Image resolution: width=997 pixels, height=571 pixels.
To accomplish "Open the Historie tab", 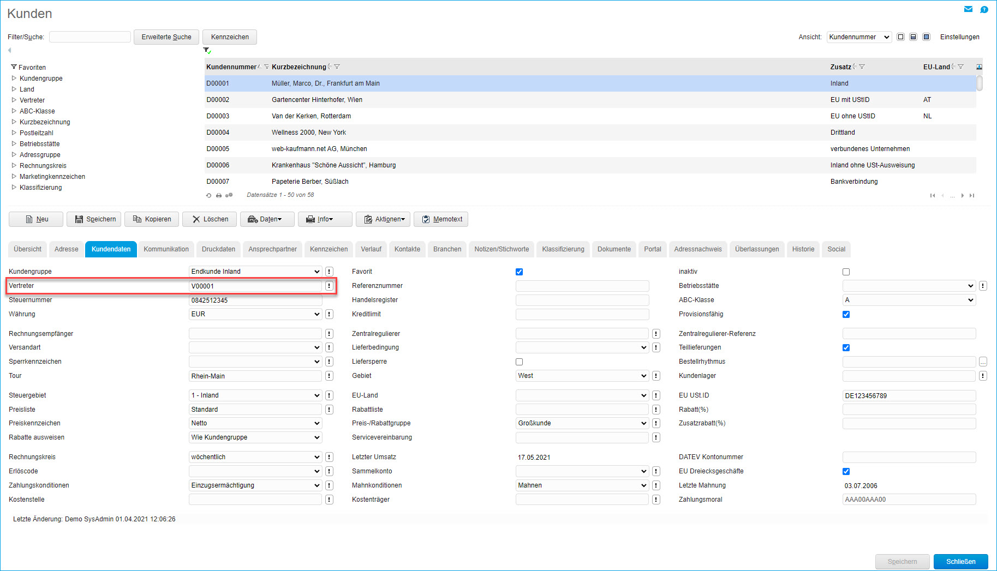I will pos(803,249).
